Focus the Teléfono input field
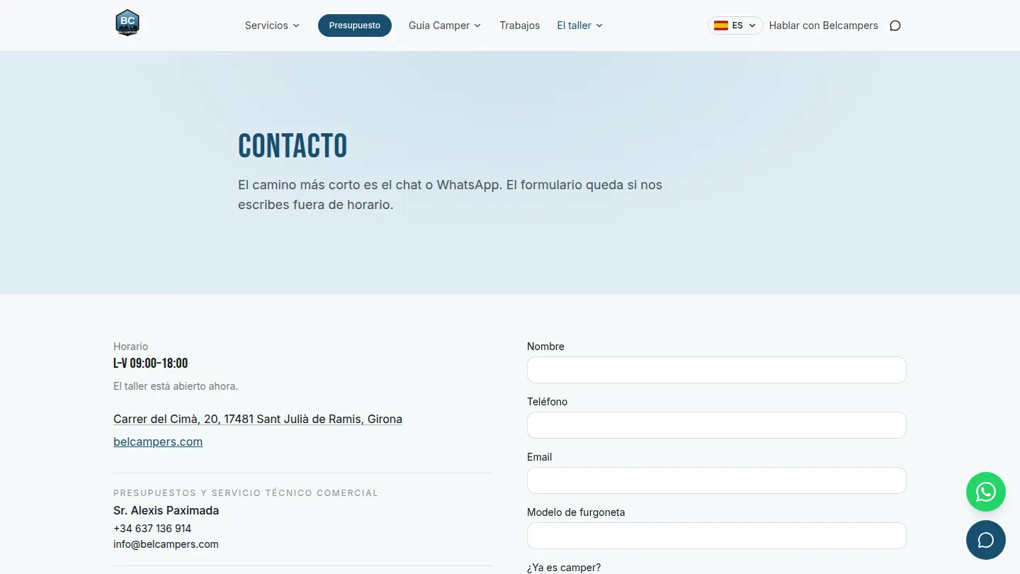This screenshot has height=574, width=1020. click(x=717, y=425)
